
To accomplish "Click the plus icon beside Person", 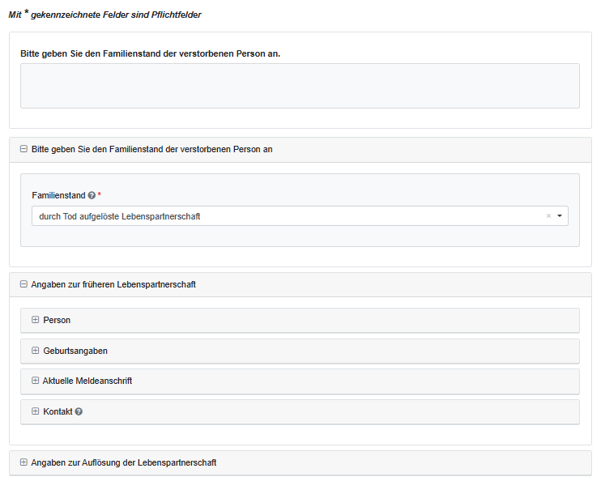I will [x=35, y=320].
